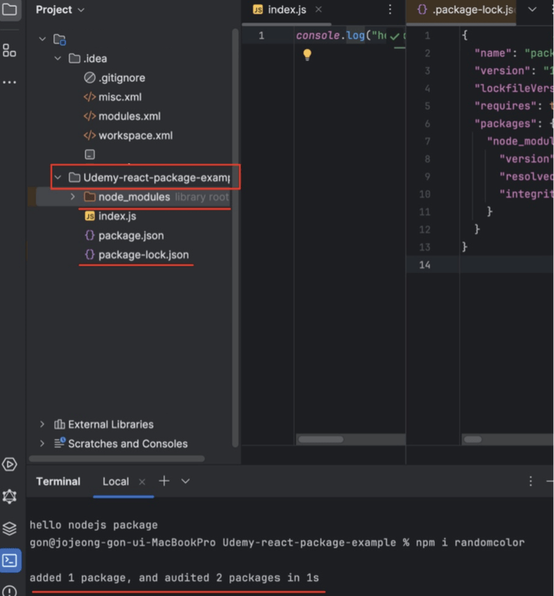Open terminal session options dropdown arrow
Screen dimensions: 554x596
(x=185, y=481)
